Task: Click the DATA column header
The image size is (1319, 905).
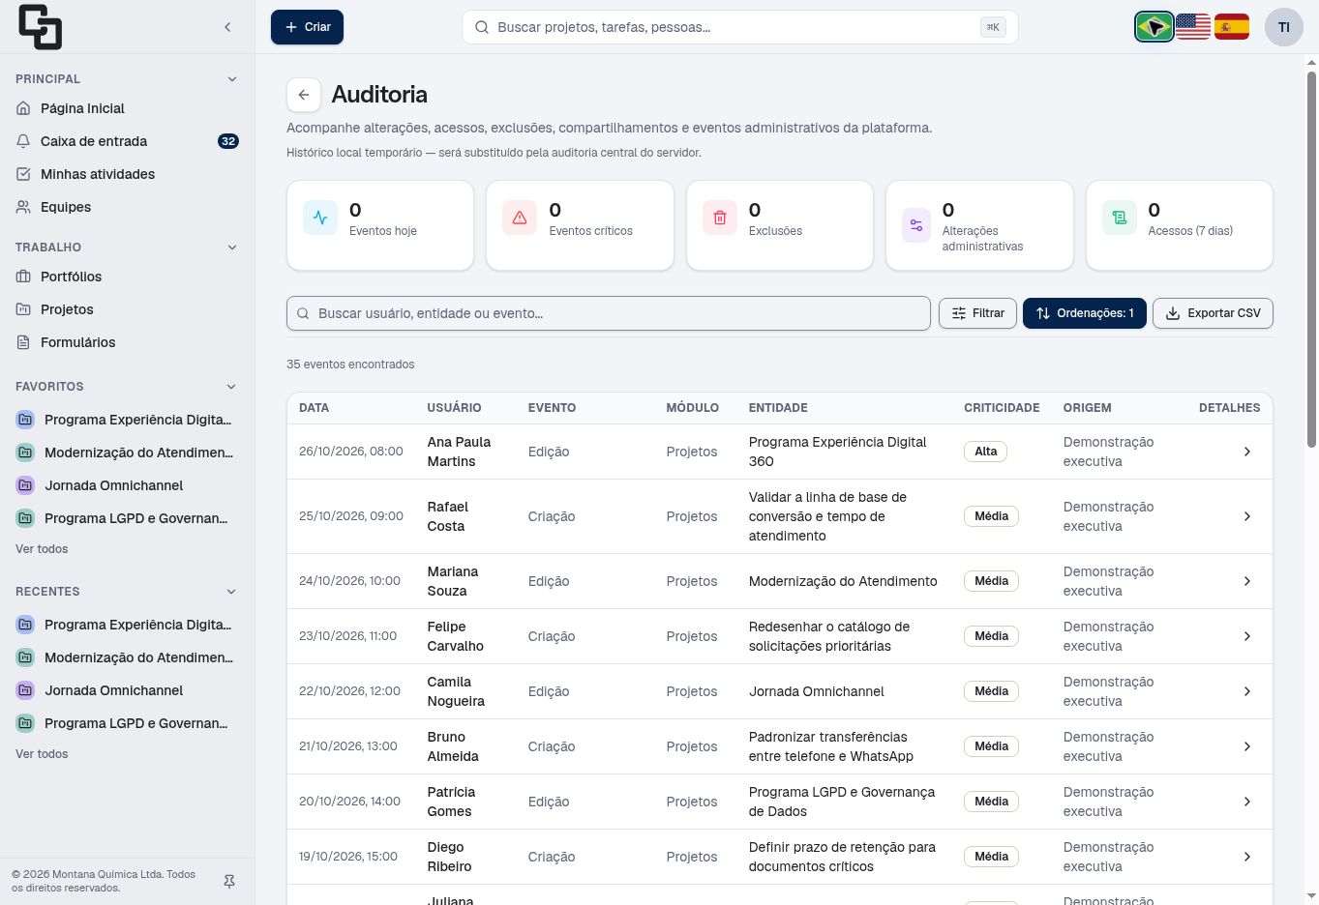Action: pyautogui.click(x=315, y=408)
